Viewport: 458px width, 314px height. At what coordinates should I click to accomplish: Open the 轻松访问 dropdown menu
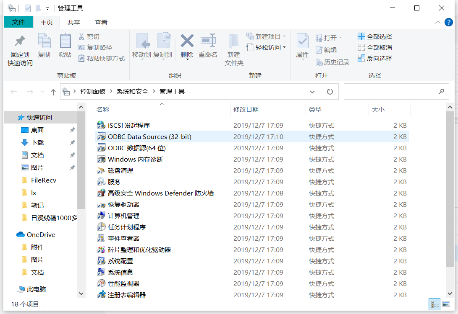point(266,47)
